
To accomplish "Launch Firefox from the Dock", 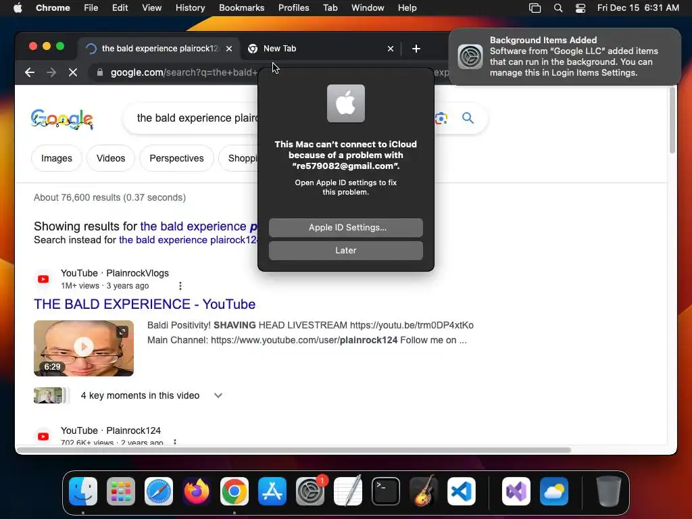I will [x=197, y=491].
